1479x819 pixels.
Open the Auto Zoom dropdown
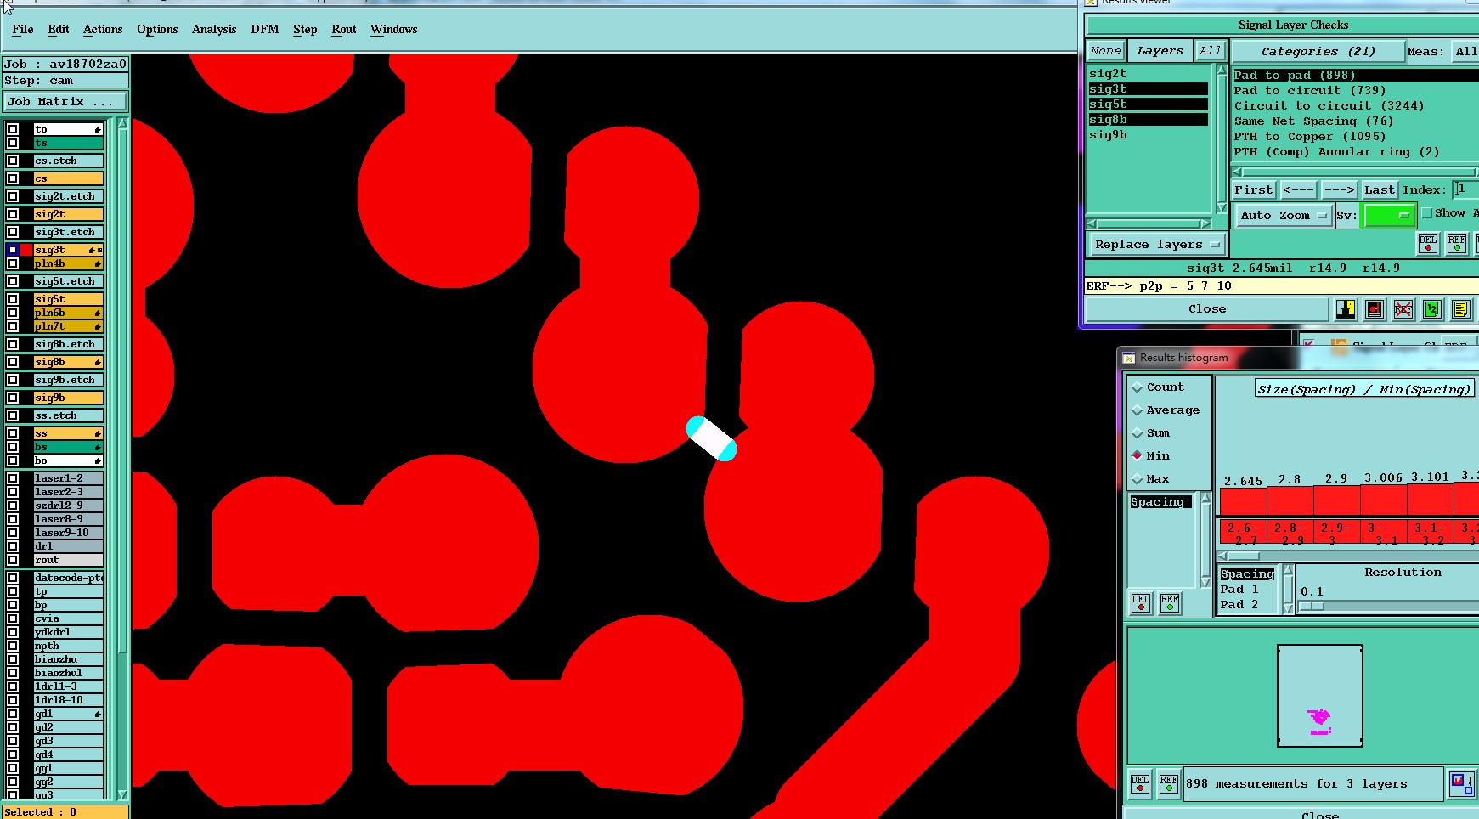pyautogui.click(x=1283, y=216)
